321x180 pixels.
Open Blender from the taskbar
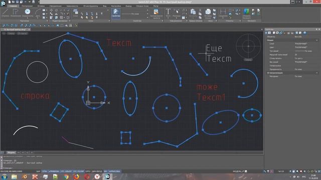click(x=25, y=176)
